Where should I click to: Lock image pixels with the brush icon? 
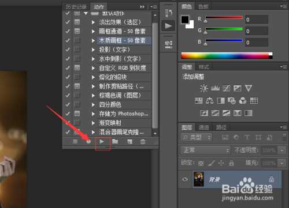[212, 163]
